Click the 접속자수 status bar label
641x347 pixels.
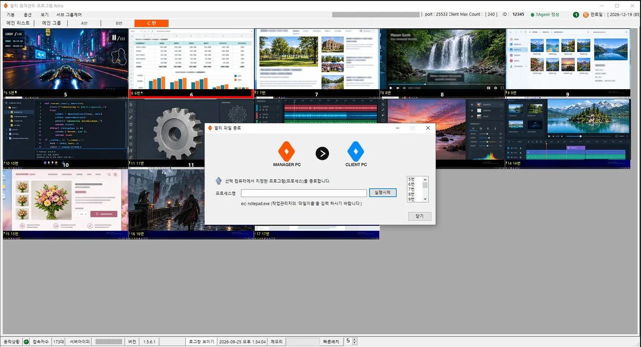41,341
